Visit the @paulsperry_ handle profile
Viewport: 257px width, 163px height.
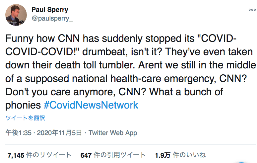pos(52,18)
